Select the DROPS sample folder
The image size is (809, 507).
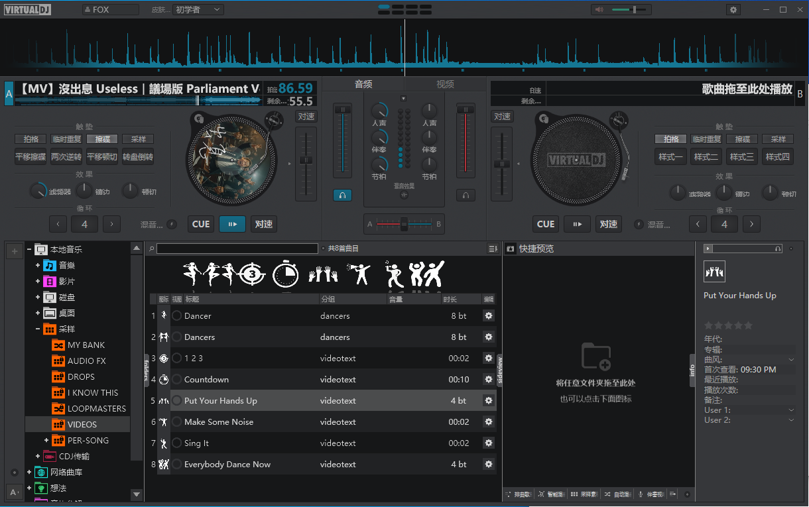pyautogui.click(x=81, y=377)
